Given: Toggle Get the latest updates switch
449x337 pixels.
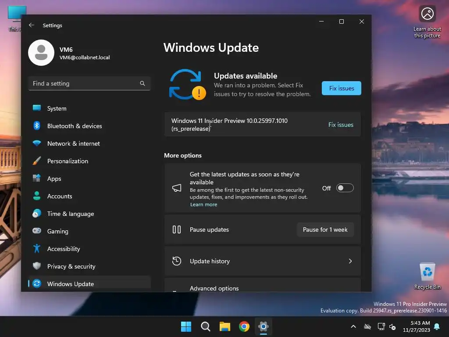Looking at the screenshot, I should pos(345,188).
